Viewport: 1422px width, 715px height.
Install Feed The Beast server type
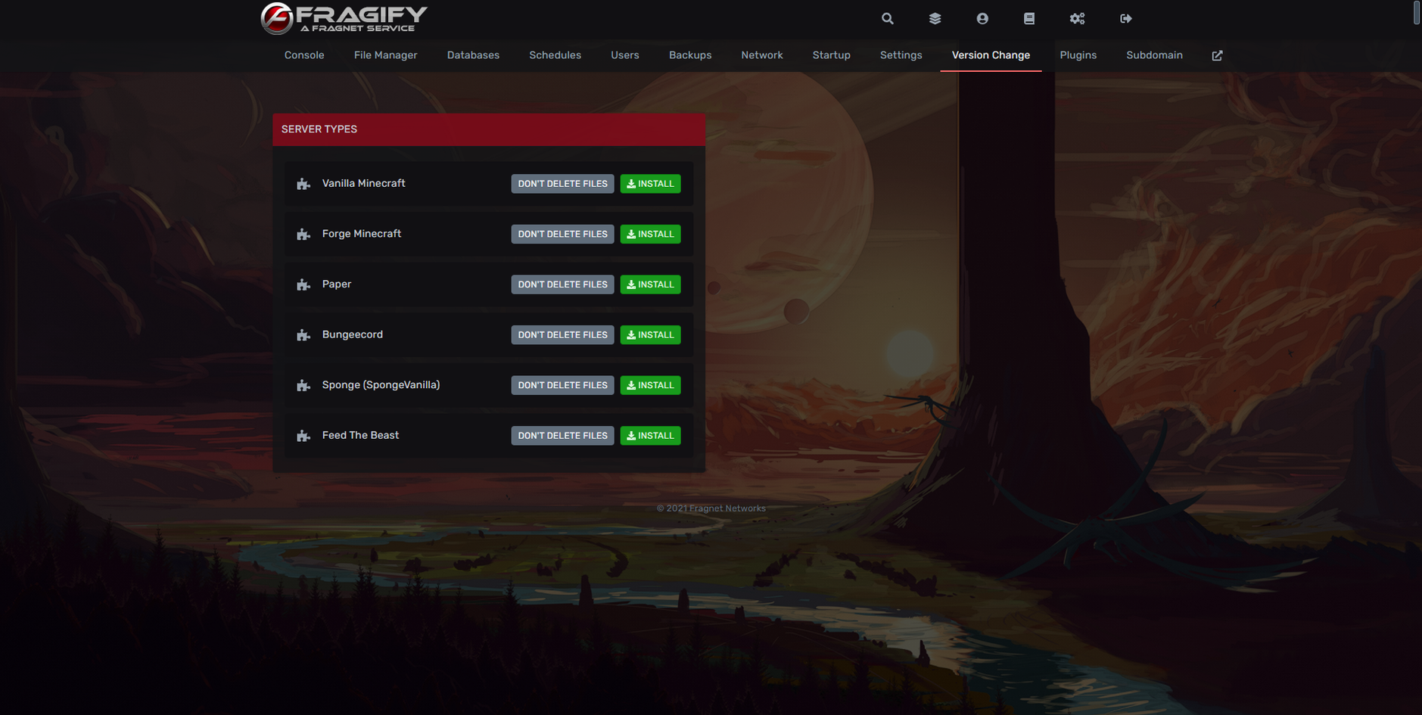650,436
